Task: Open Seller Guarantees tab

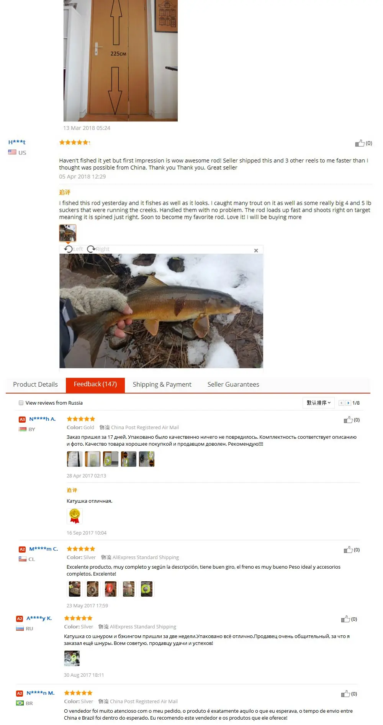Action: [x=233, y=384]
